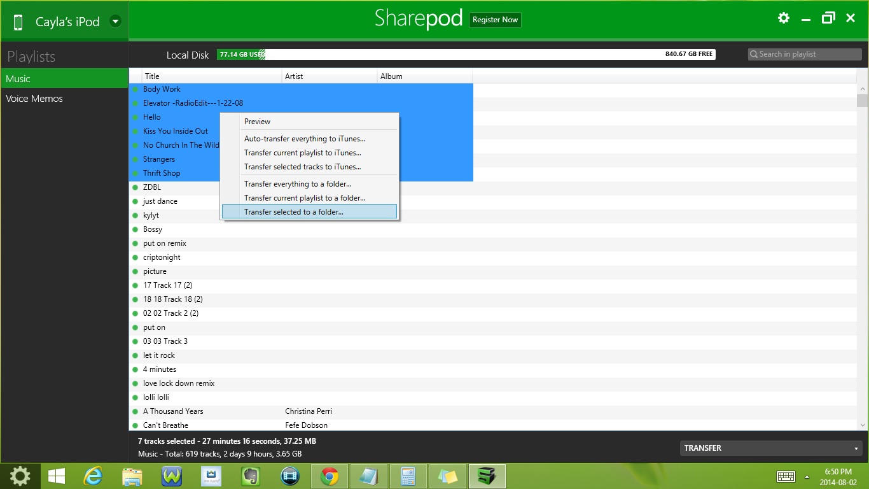Click the Register Now button
This screenshot has width=869, height=489.
pyautogui.click(x=495, y=20)
